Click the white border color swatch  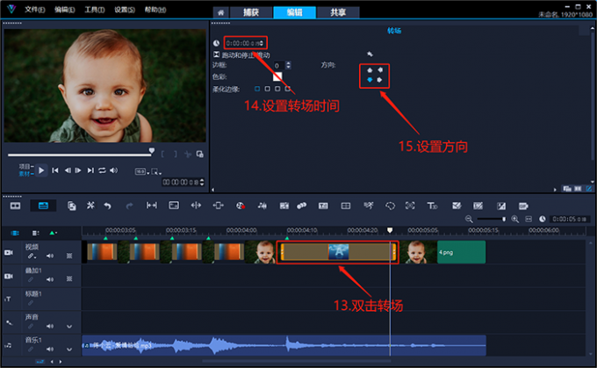[x=277, y=76]
